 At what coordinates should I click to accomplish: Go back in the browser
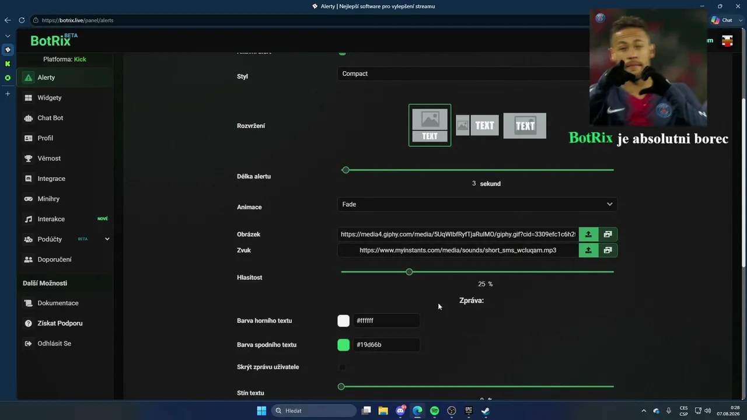pos(8,20)
